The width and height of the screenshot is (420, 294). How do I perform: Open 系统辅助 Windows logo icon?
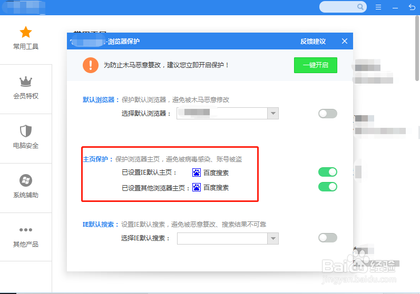(x=26, y=180)
